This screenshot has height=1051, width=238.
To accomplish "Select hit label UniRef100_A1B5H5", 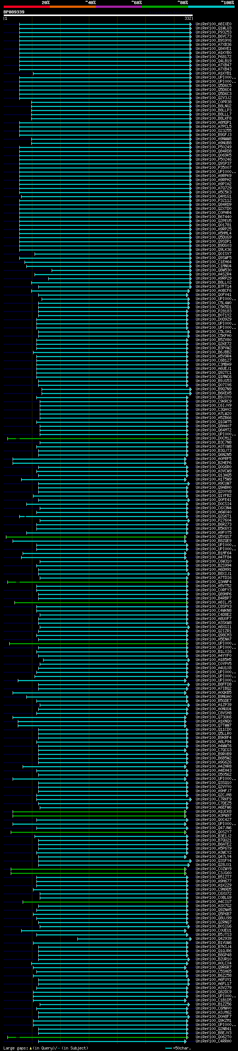I will click(213, 660).
